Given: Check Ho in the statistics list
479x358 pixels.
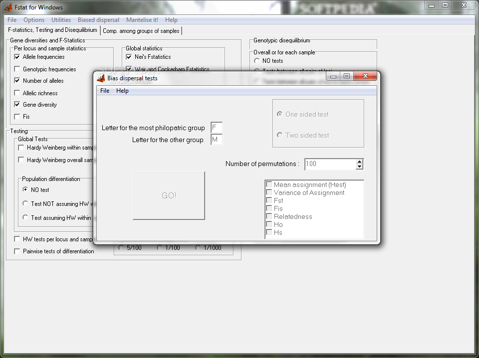Looking at the screenshot, I should pyautogui.click(x=269, y=224).
